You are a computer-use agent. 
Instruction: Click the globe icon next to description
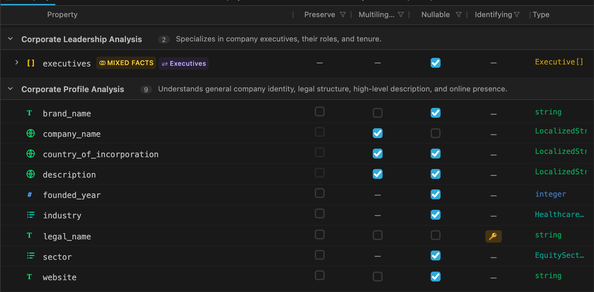31,174
